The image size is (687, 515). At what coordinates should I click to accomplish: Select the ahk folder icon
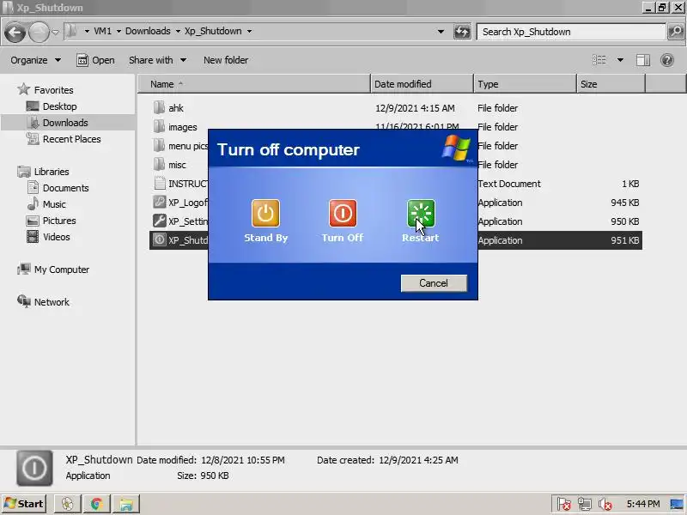(160, 107)
